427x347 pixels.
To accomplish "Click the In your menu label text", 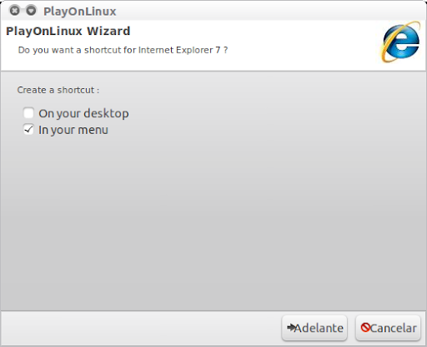I will click(73, 130).
